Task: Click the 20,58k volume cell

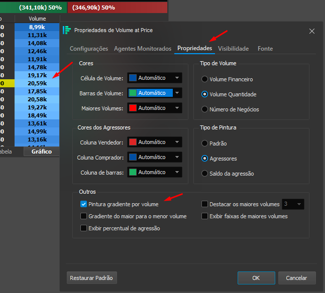Action: tap(37, 99)
